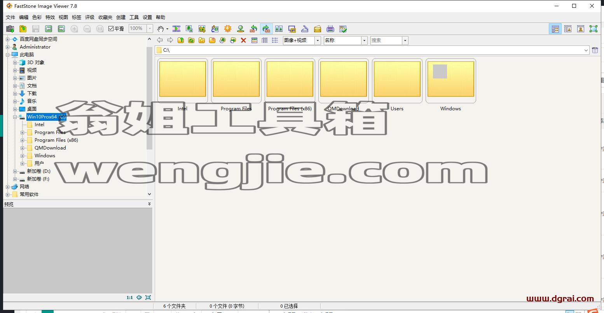Click the full screen view icon
This screenshot has height=313, width=604.
pyautogui.click(x=594, y=29)
